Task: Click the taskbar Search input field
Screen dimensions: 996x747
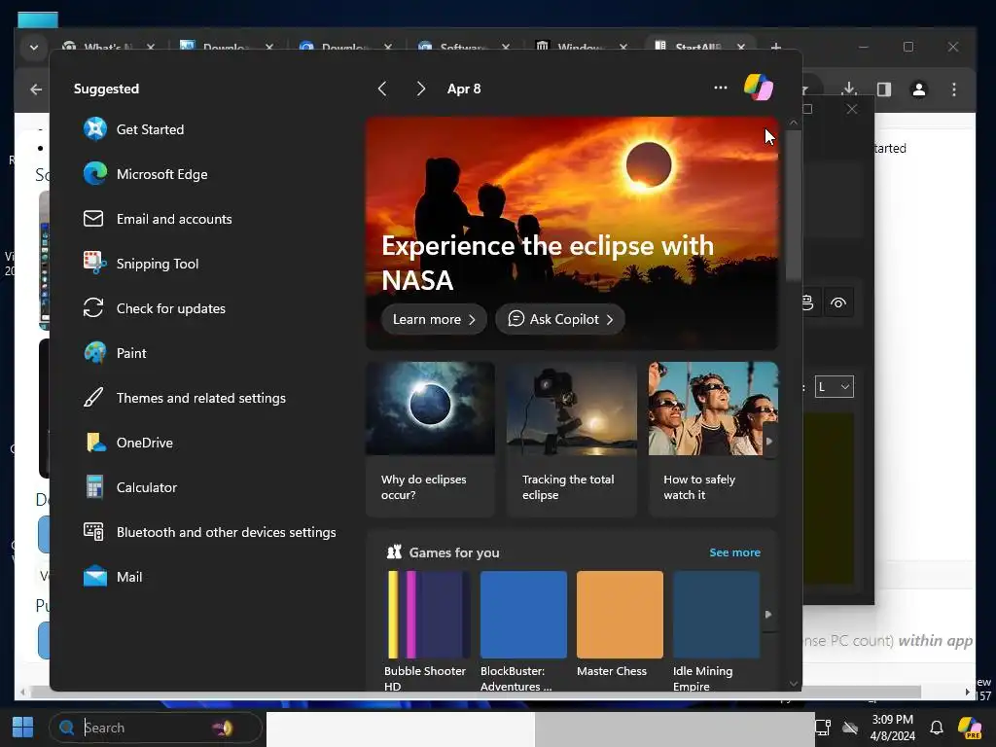Action: point(156,728)
